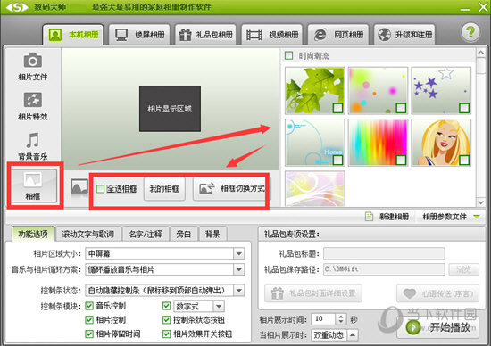Open the 相册参数文件 dropdown menu
Viewport: 491px width, 346px height.
tap(477, 216)
